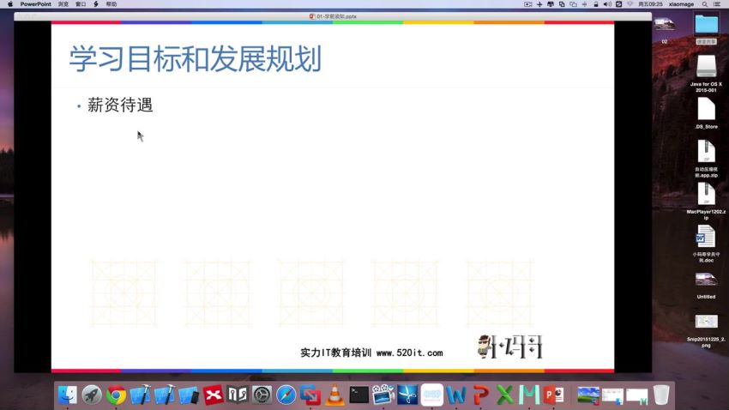Click the lock icon in menu bar

595,4
